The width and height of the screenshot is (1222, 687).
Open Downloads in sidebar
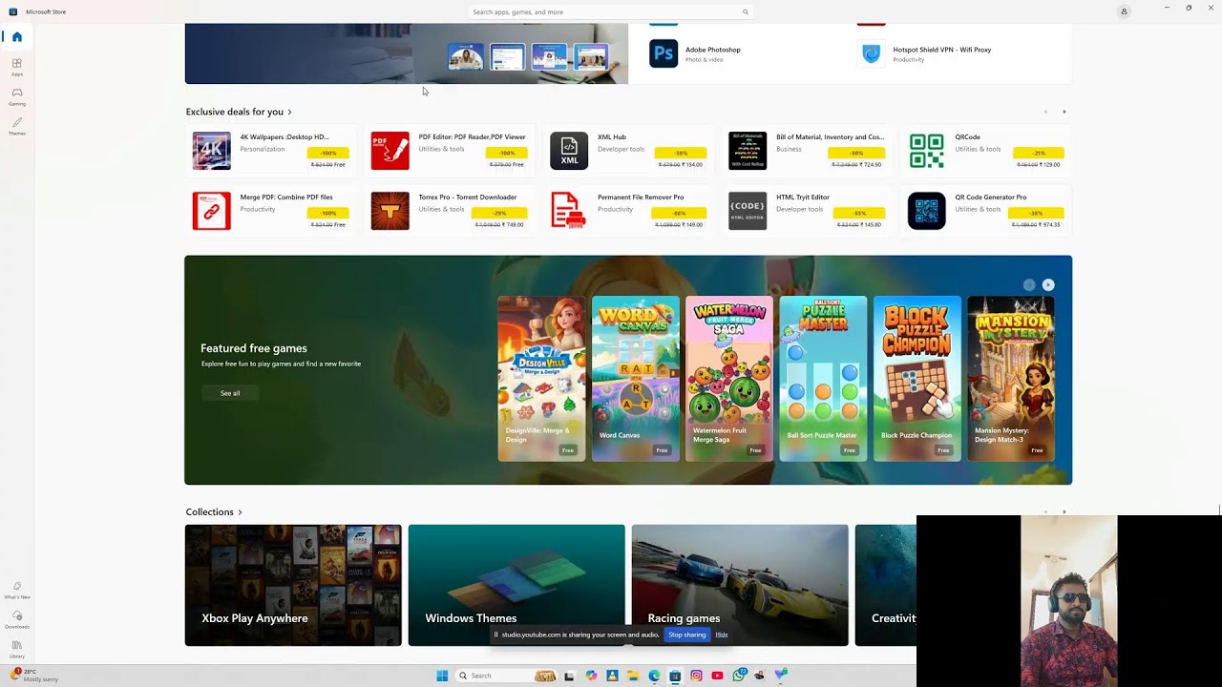[17, 619]
